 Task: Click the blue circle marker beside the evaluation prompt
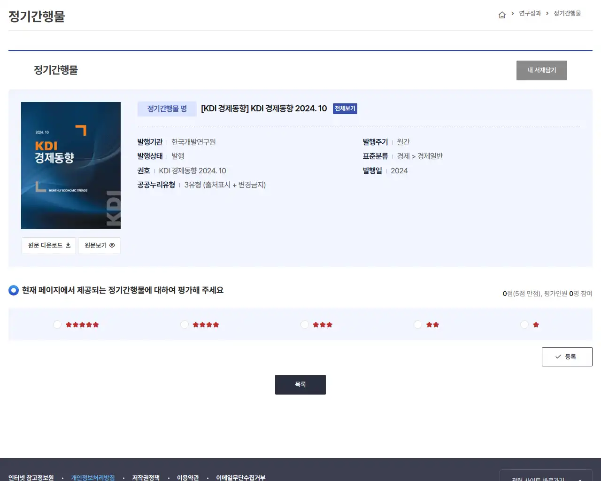pos(13,290)
